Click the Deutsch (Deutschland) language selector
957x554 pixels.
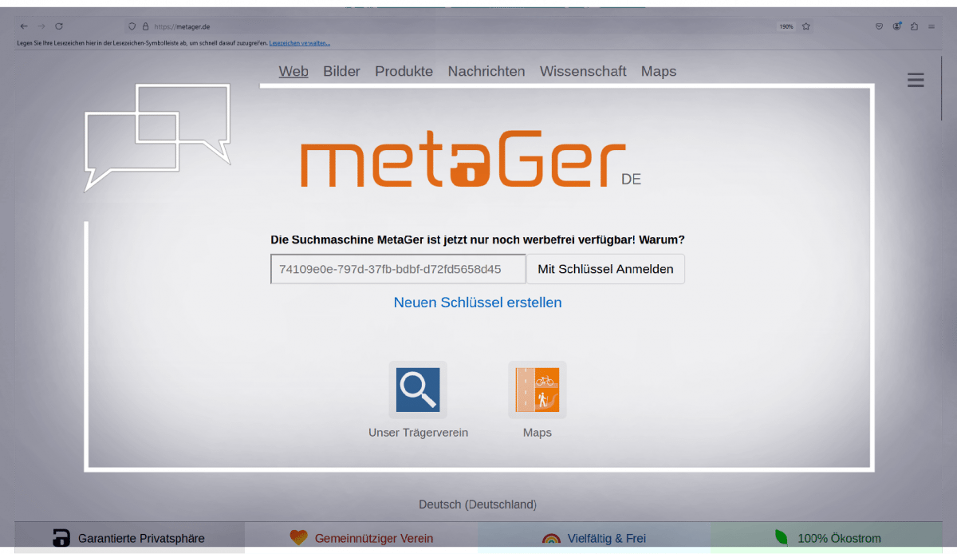(x=478, y=505)
